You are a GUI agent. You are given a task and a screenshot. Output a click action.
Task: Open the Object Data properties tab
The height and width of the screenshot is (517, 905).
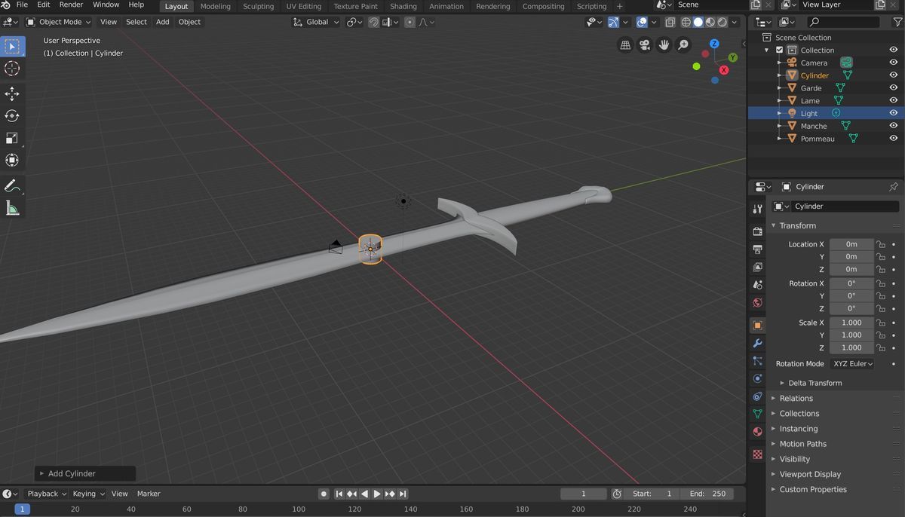758,414
